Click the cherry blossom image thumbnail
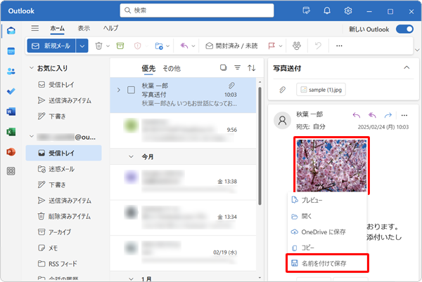422x282 pixels. click(x=331, y=166)
